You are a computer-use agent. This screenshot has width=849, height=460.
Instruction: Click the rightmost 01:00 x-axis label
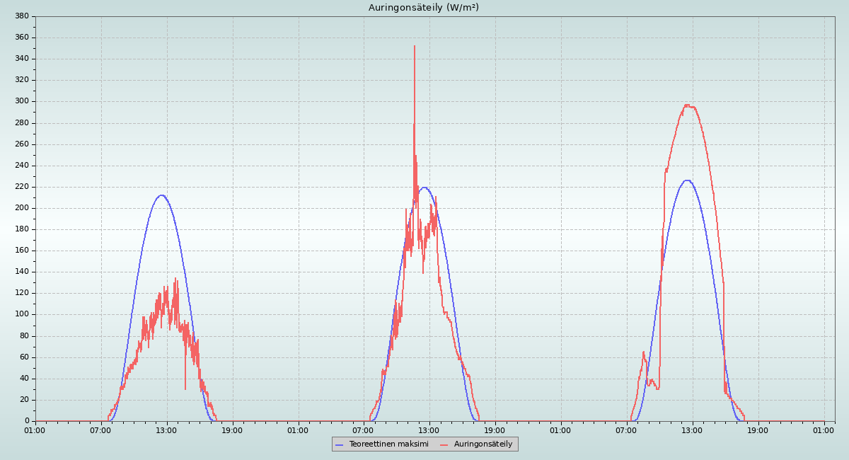click(x=824, y=430)
